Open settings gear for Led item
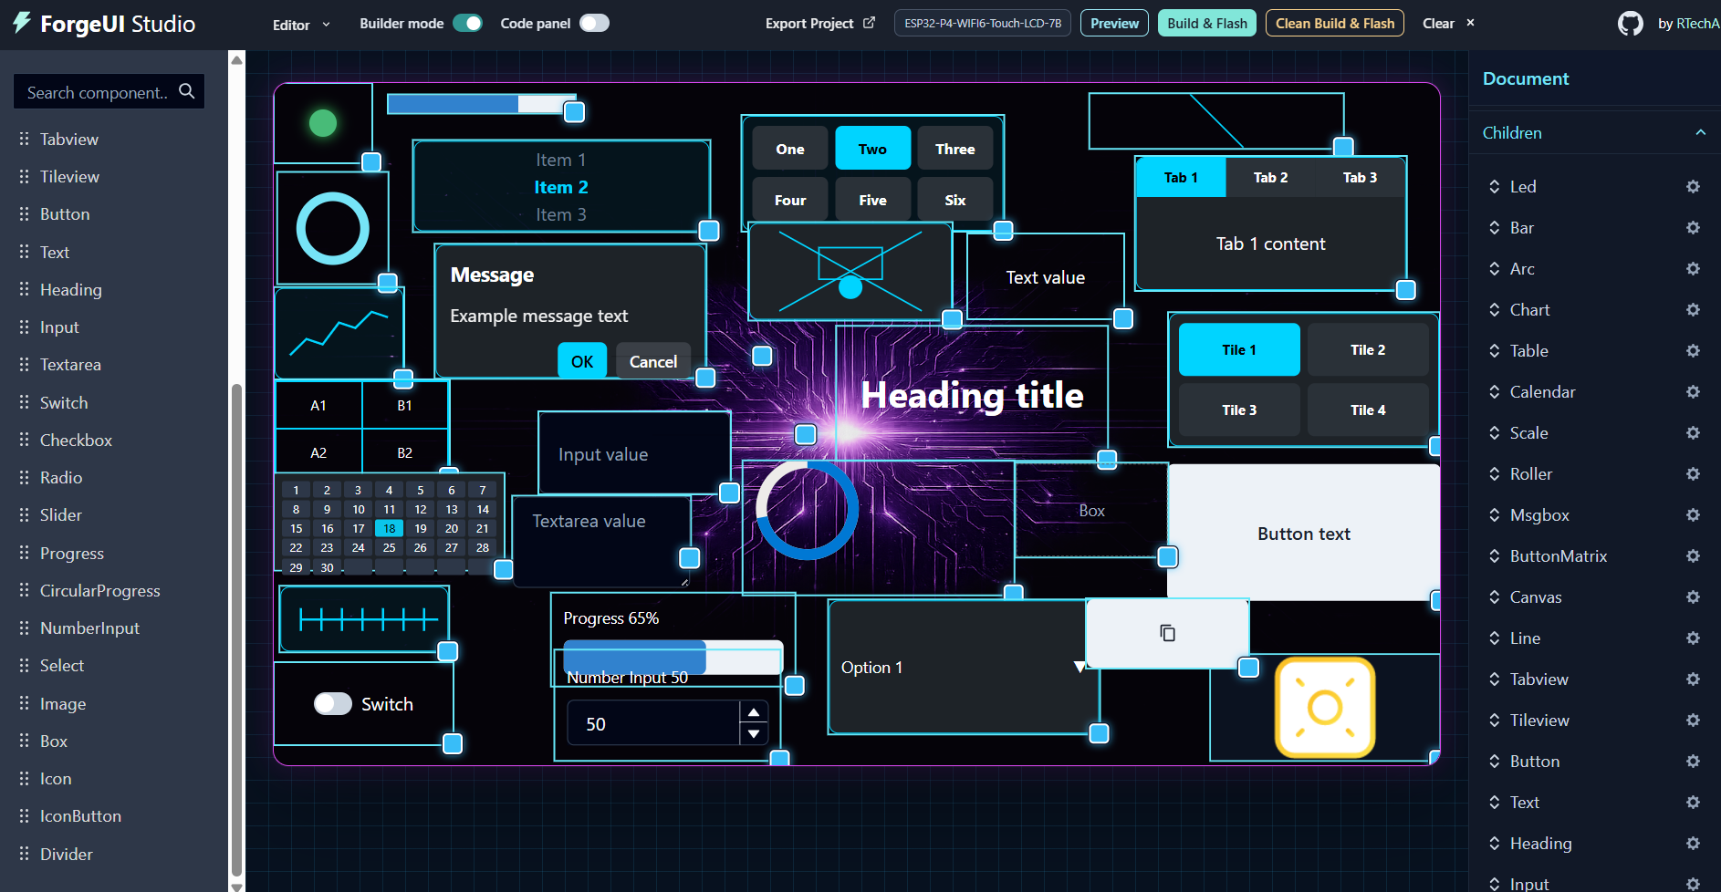The height and width of the screenshot is (892, 1721). (x=1693, y=186)
